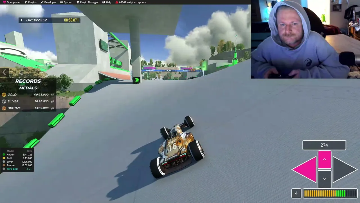Screen dimensions: 360x203
Task: Click the grey right steering arrow indicator
Action: click(x=345, y=170)
